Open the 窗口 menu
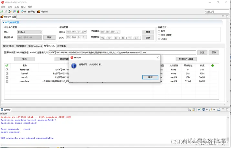The width and height of the screenshot is (231, 148). (23, 7)
